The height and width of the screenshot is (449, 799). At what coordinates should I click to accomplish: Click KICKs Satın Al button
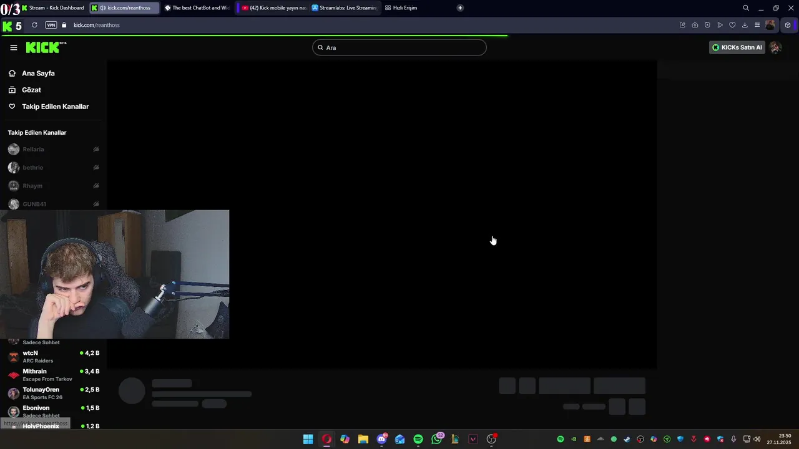coord(737,47)
